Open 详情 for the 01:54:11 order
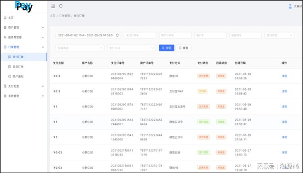The height and width of the screenshot is (173, 303). point(284,137)
